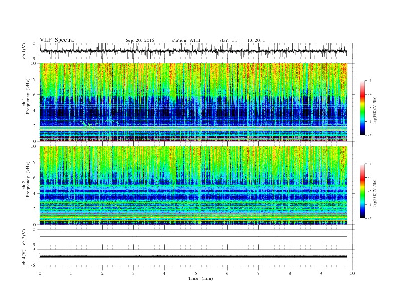Viewport: 397px width, 307px height.
Task: Click the color scale bar beside ch.2 spectrogram
Action: [362, 191]
